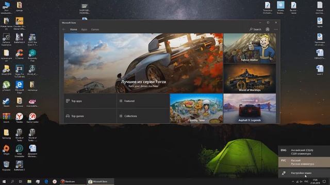330x185 pixels.
Task: Switch to the Apps tab
Action: pos(84,29)
